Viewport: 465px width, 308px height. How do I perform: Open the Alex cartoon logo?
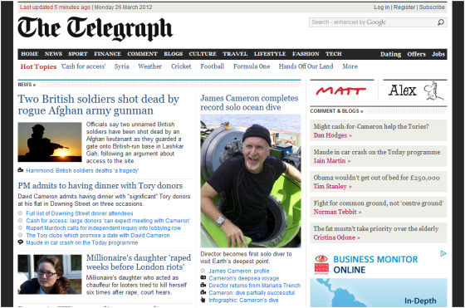pyautogui.click(x=416, y=90)
